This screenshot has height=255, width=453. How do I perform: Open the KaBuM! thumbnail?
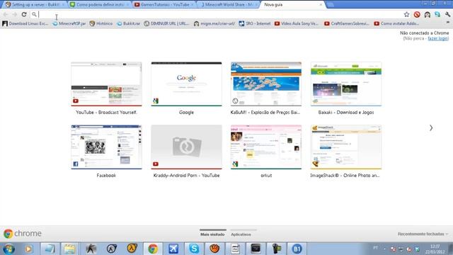pyautogui.click(x=266, y=84)
